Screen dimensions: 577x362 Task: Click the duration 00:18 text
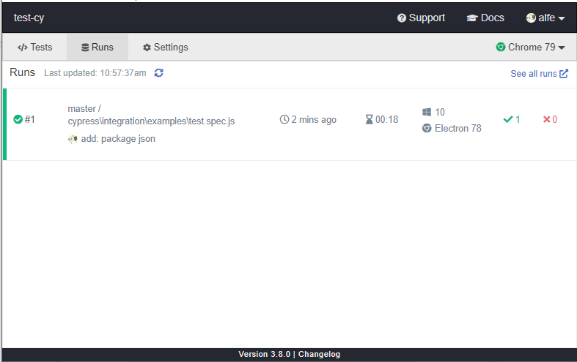pyautogui.click(x=387, y=119)
